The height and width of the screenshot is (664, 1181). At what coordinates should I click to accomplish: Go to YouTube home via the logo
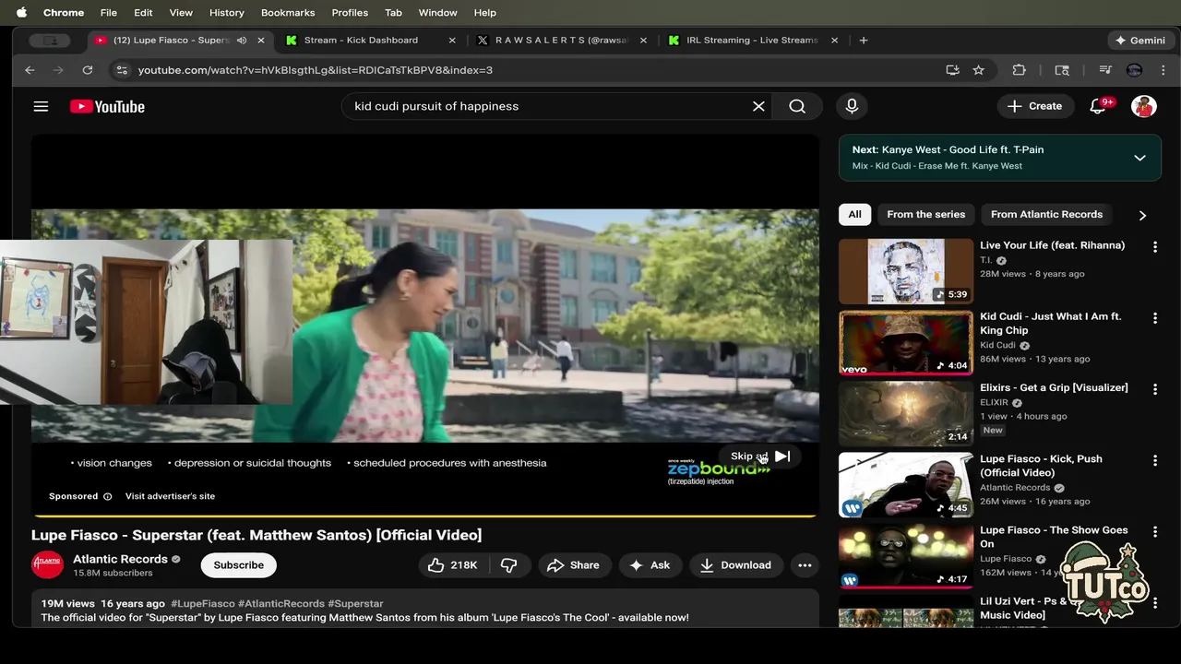[x=107, y=106]
